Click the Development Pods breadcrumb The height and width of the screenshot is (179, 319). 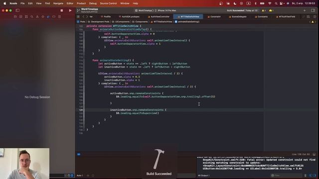99,22
